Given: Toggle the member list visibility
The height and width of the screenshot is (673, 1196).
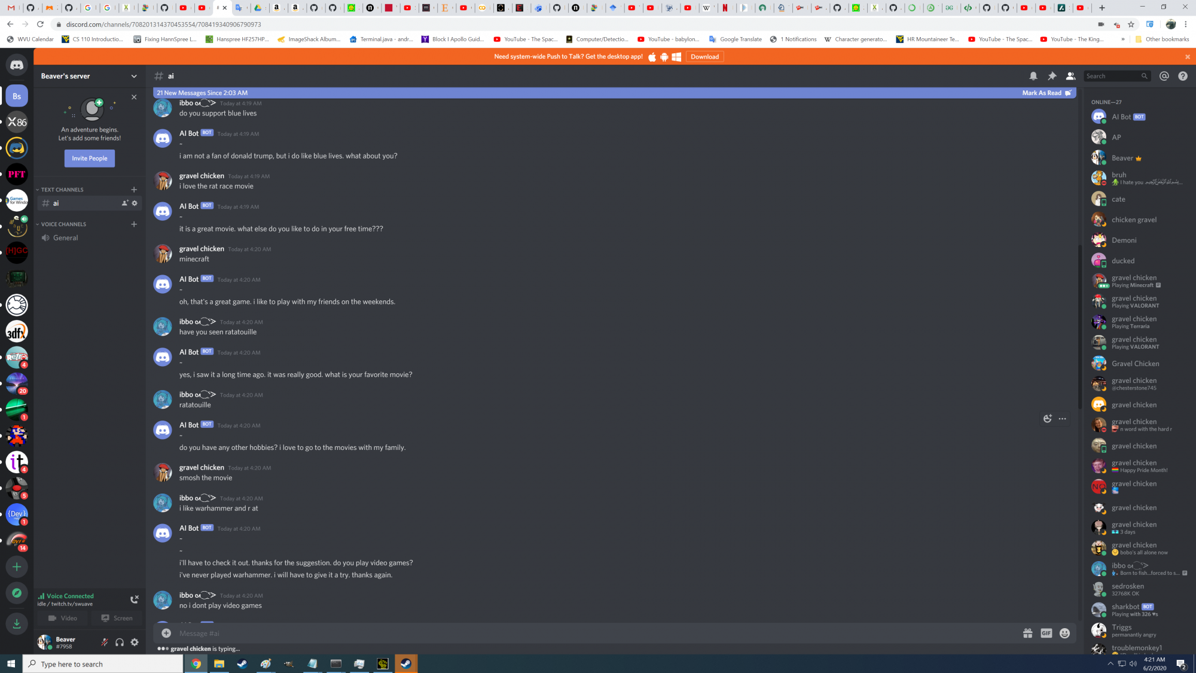Looking at the screenshot, I should [x=1070, y=76].
